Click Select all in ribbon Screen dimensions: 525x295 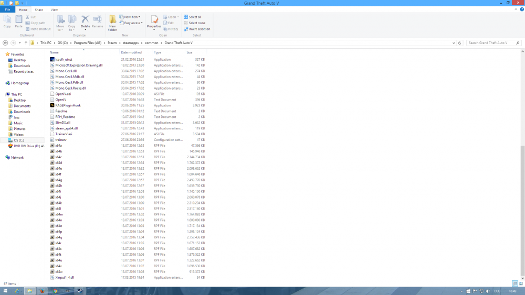(x=193, y=17)
